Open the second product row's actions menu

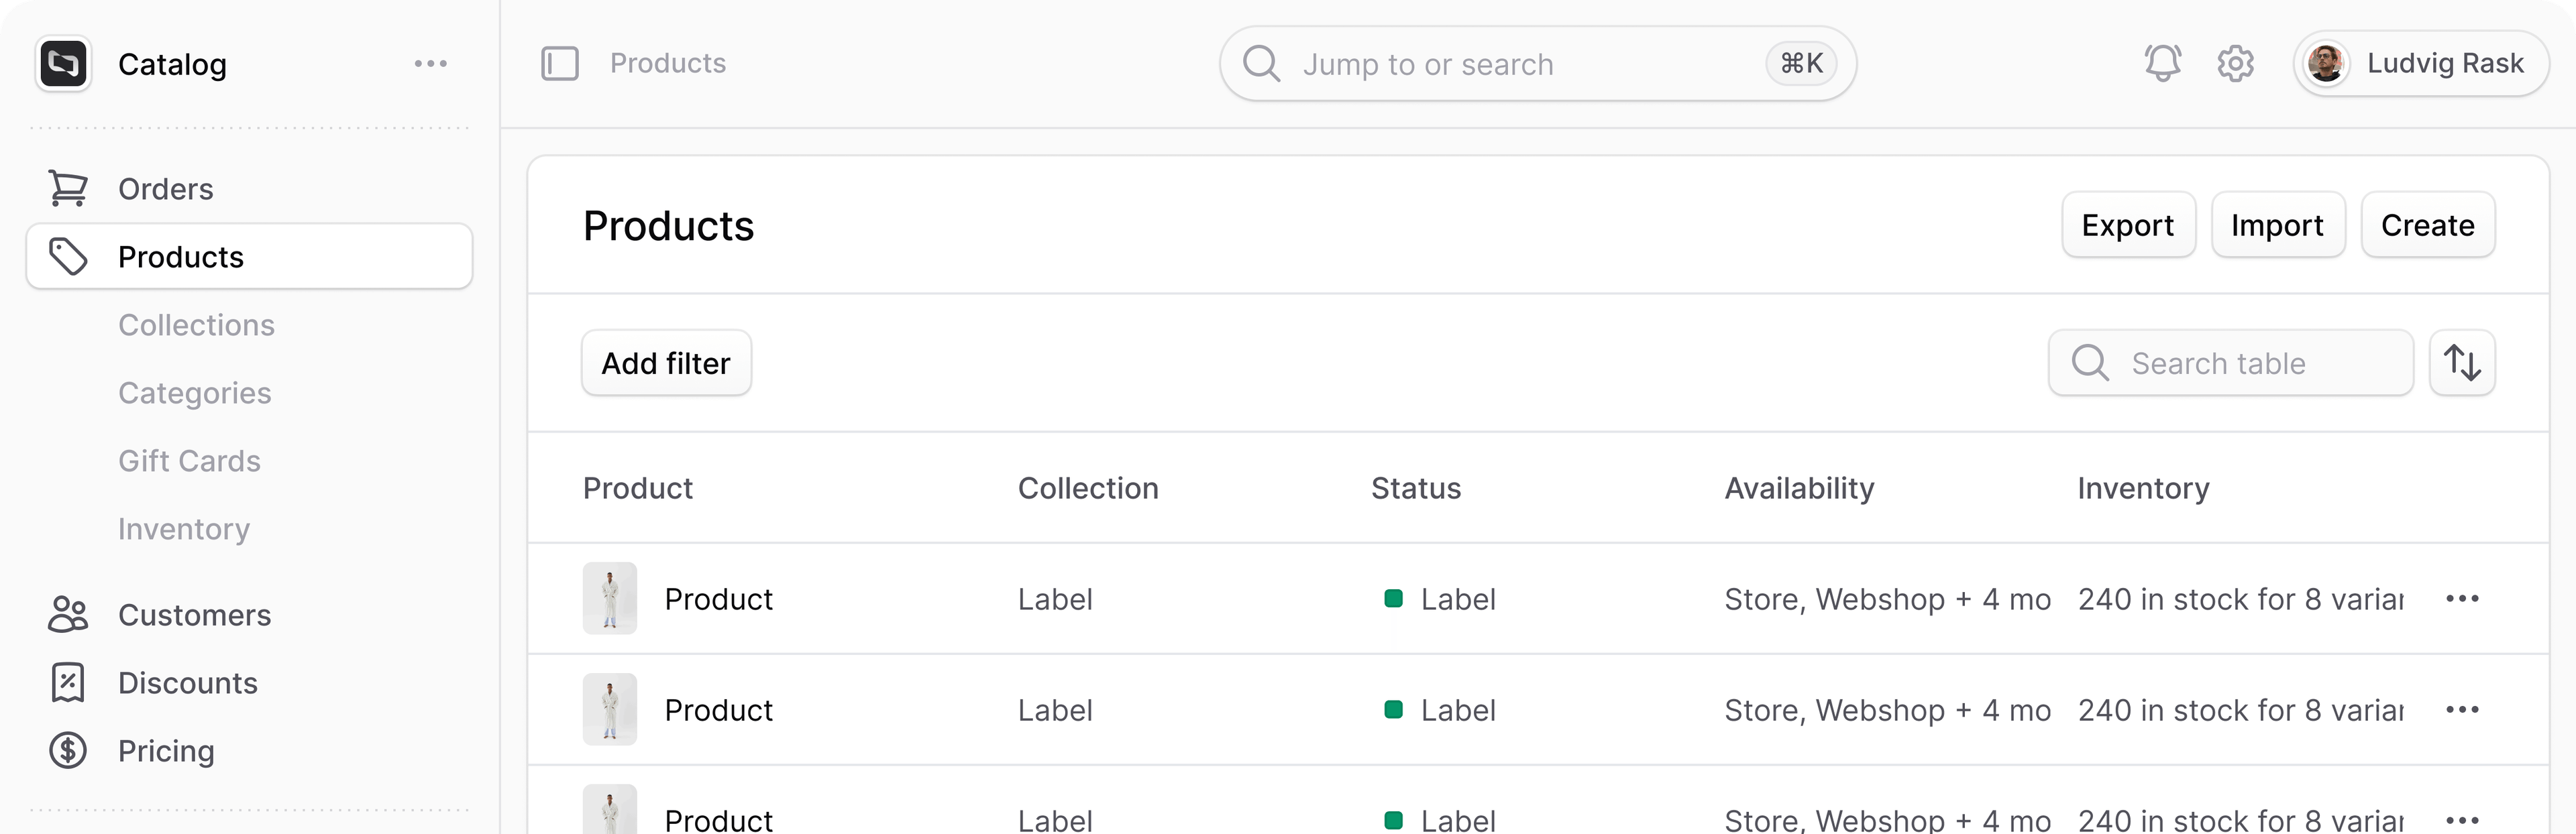pos(2462,710)
